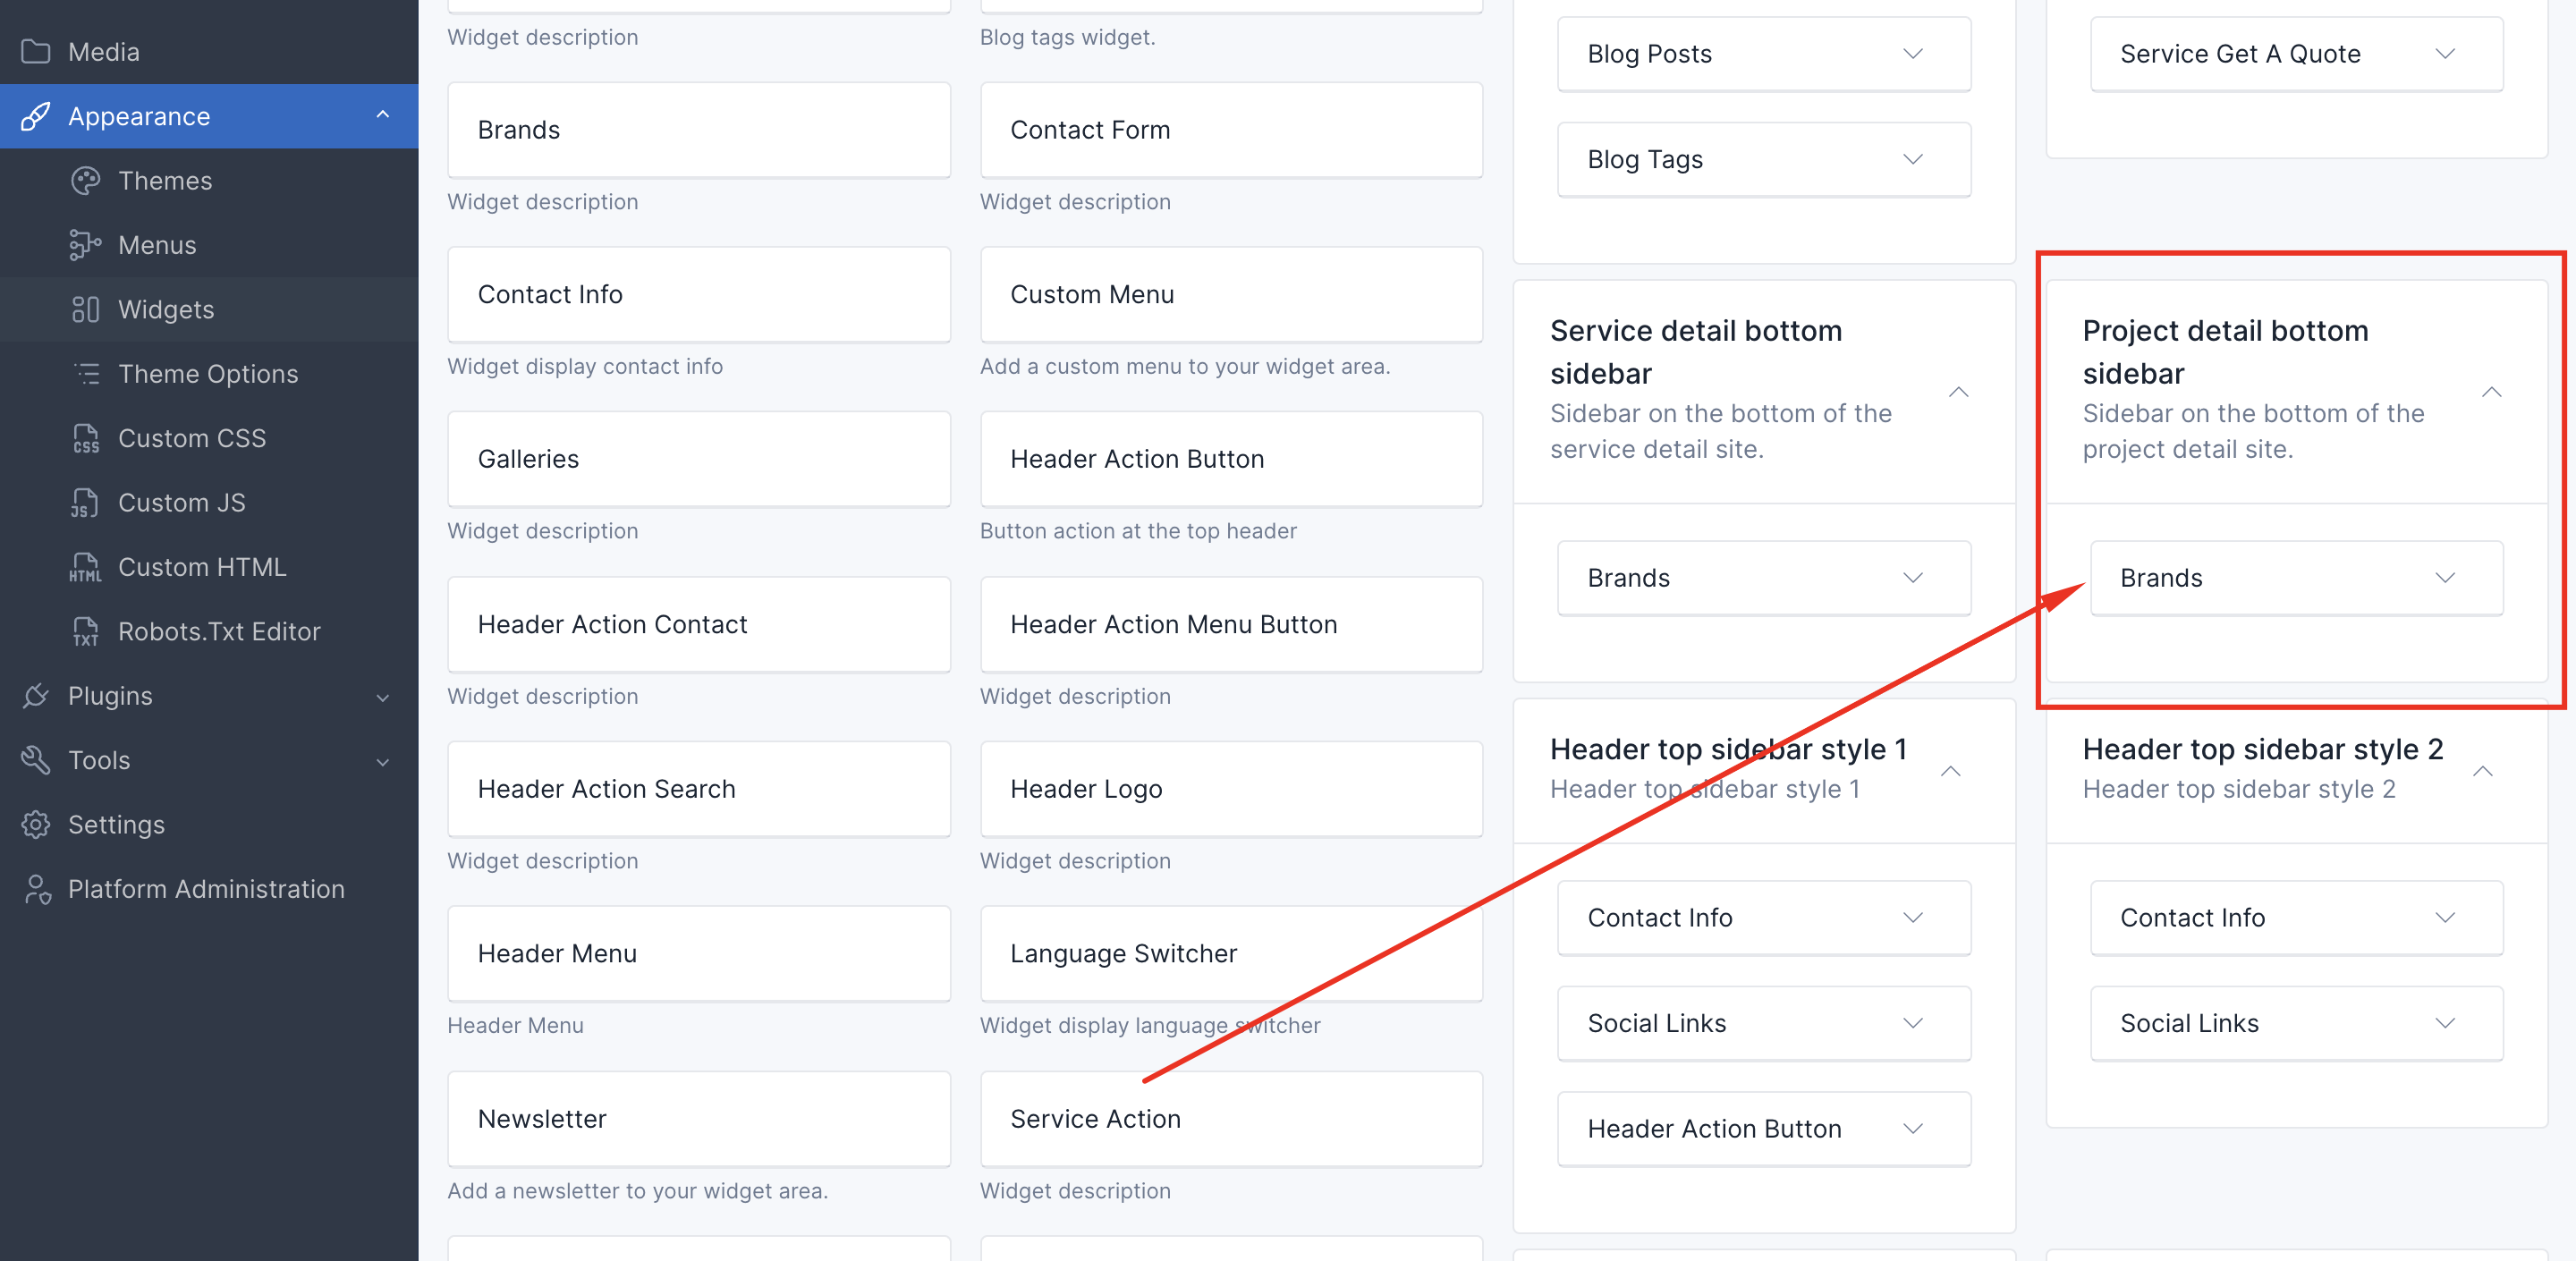The height and width of the screenshot is (1261, 2576).
Task: Open Platform Administration section
Action: pos(209,889)
